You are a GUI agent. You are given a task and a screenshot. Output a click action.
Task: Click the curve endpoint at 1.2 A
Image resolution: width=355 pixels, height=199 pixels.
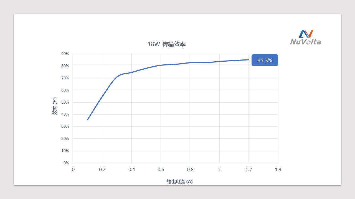click(x=249, y=60)
